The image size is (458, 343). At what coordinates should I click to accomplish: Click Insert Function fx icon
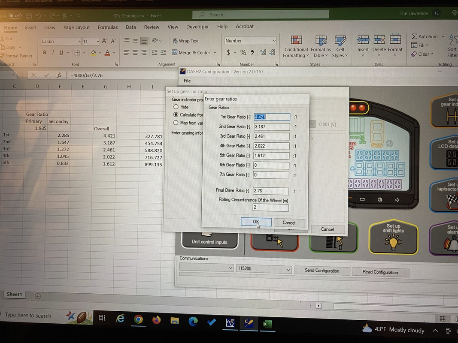(x=59, y=75)
